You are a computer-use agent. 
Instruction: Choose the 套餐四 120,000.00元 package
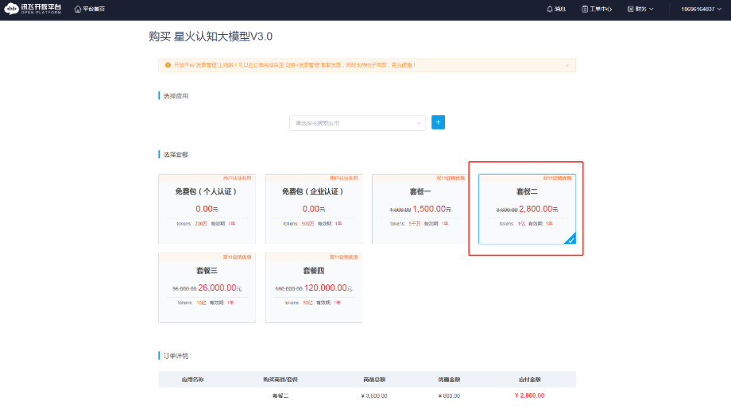[x=313, y=287]
